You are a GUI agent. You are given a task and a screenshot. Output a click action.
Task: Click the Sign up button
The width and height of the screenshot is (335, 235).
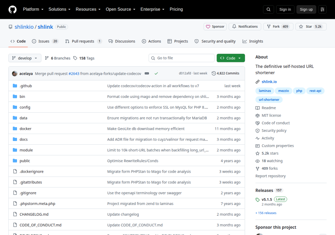[x=306, y=9]
